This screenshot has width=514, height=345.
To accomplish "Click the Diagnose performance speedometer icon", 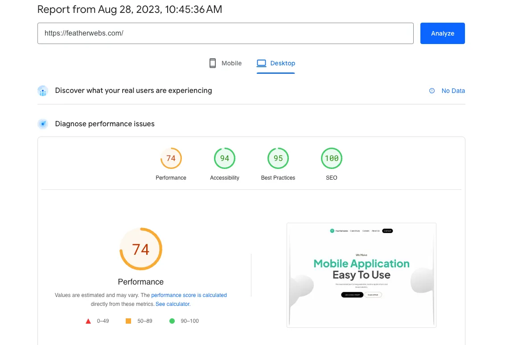I will 43,124.
